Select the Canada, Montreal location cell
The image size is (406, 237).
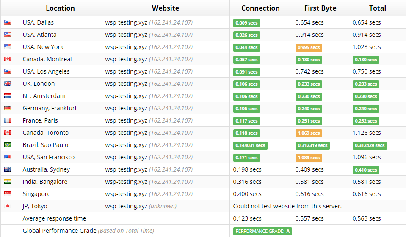[61, 59]
